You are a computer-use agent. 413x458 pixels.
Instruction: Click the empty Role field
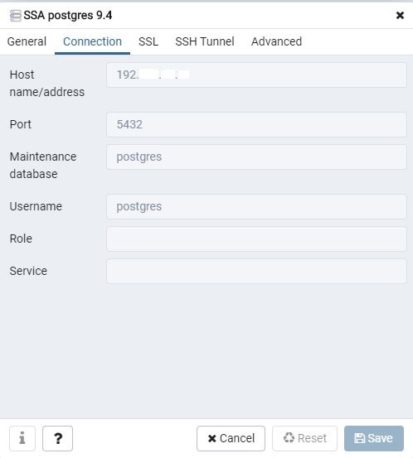point(256,239)
